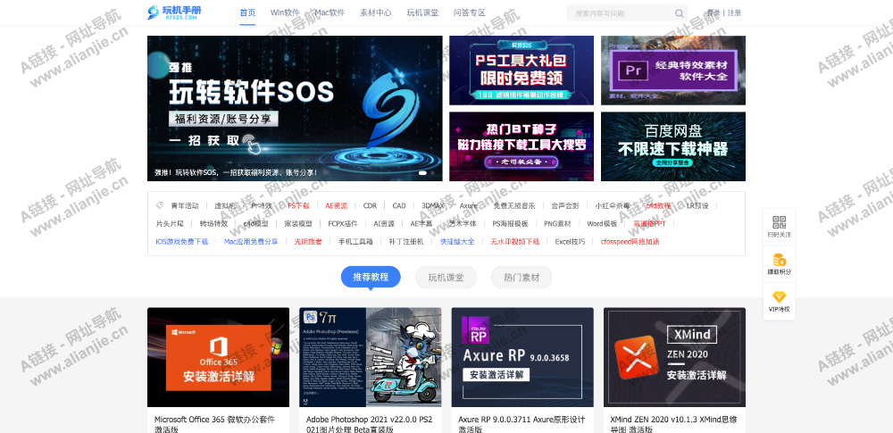Click the tag icon before 青年活动
Viewport: 893px width, 433px height.
click(160, 205)
